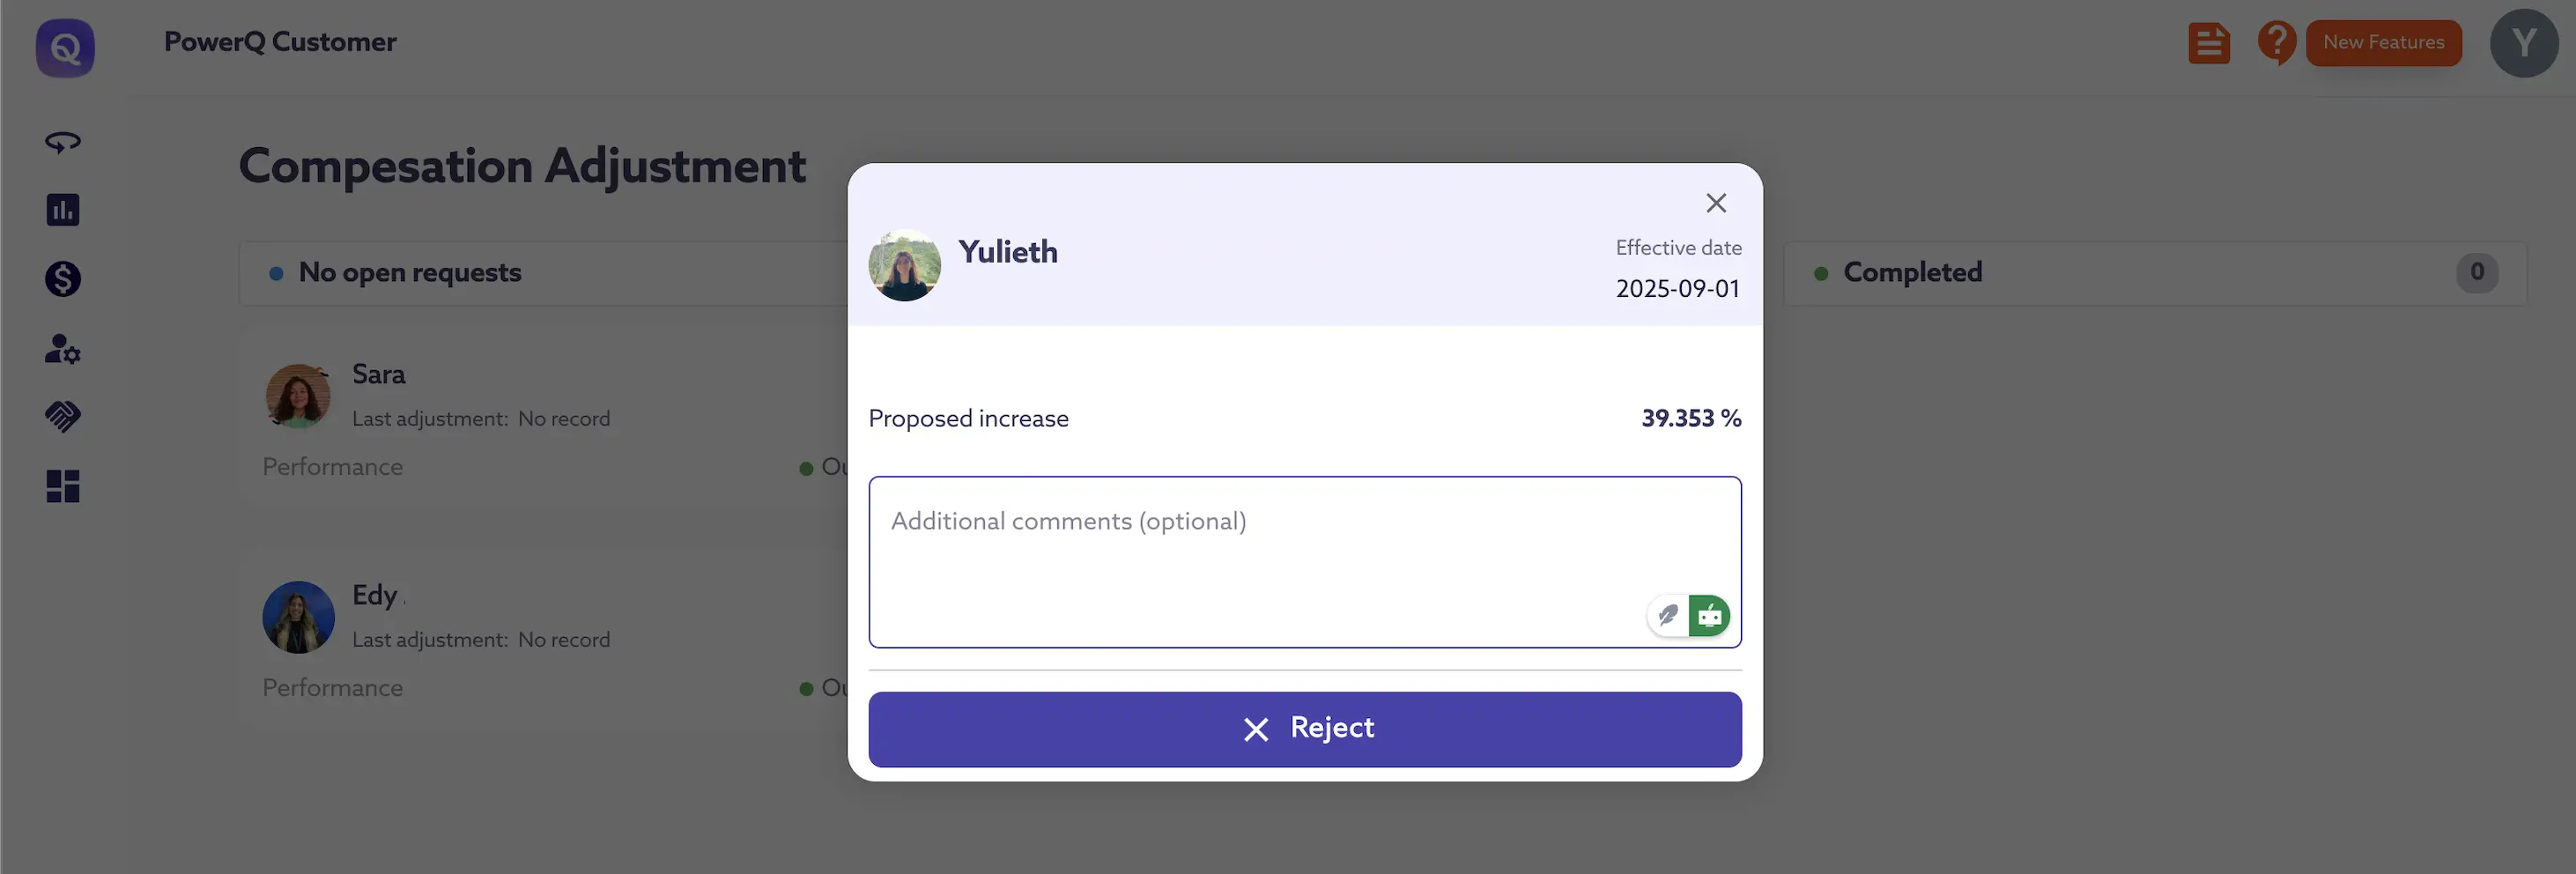Image resolution: width=2576 pixels, height=874 pixels.
Task: Click the feather quill icon in comments box
Action: tap(1667, 615)
